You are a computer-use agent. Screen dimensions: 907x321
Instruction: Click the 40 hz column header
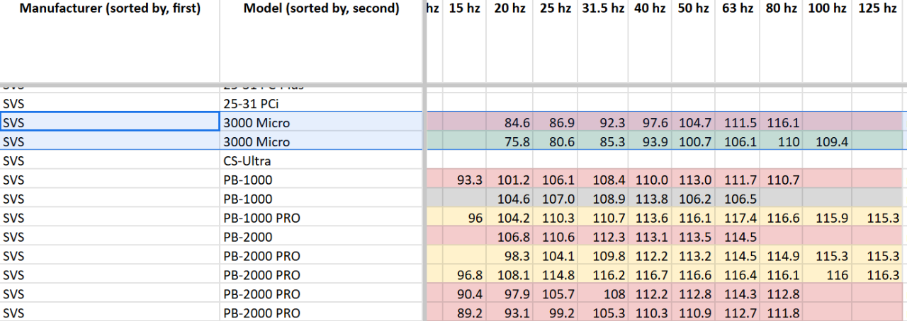(x=650, y=41)
